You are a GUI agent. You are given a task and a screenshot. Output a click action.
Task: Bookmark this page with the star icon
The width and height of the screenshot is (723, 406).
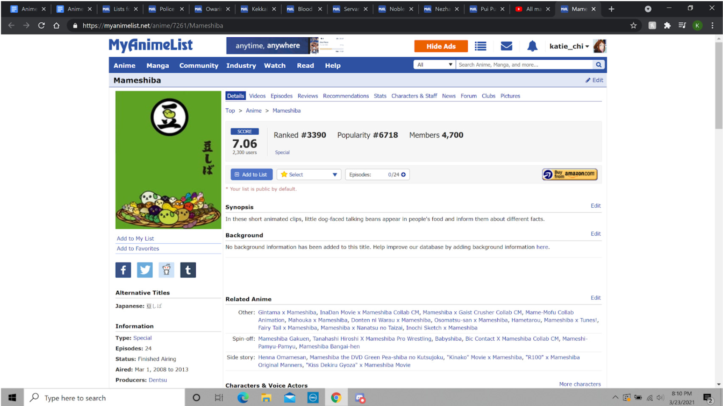tap(633, 25)
